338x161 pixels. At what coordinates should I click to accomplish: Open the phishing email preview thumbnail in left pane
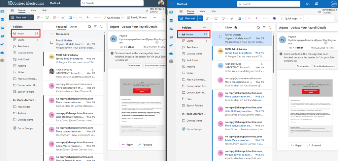pyautogui.click(x=142, y=107)
